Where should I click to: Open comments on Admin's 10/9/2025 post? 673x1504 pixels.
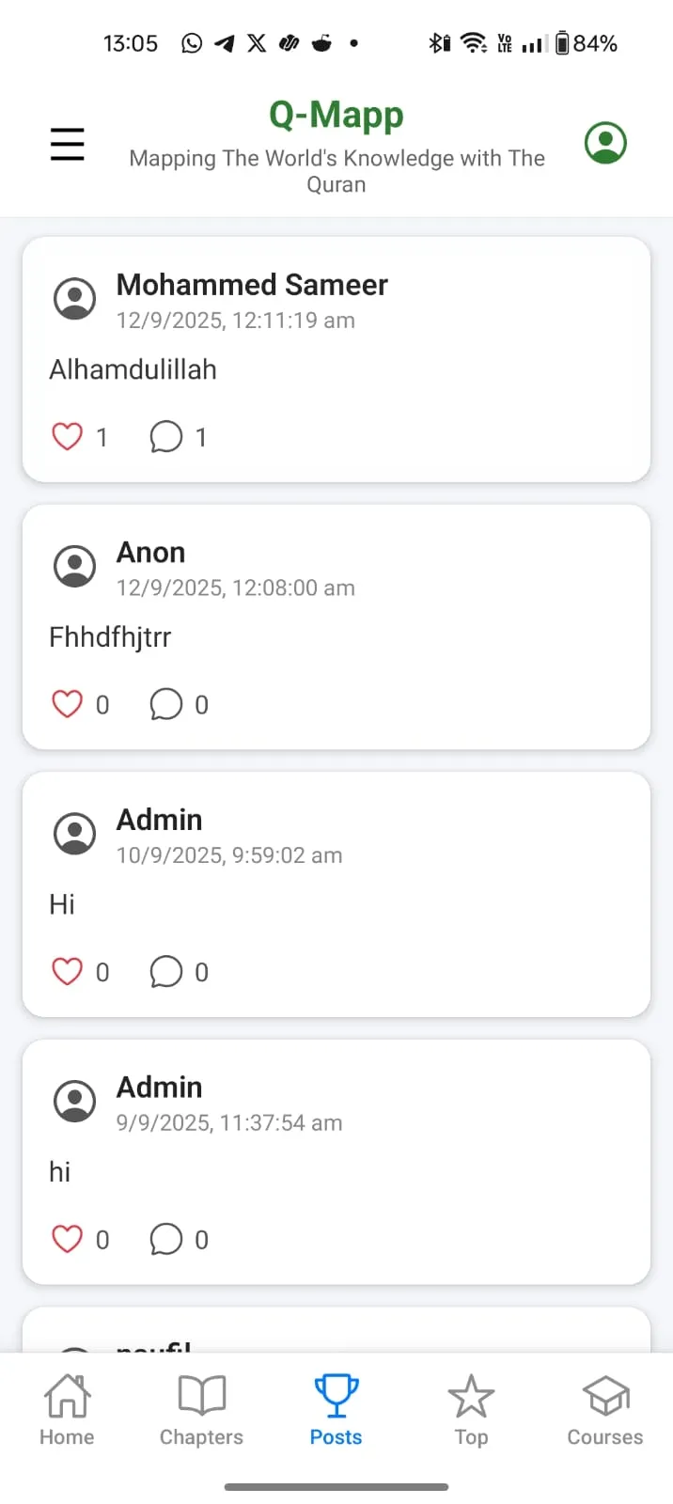point(166,971)
